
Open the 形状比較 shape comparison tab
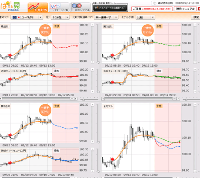(38, 7)
